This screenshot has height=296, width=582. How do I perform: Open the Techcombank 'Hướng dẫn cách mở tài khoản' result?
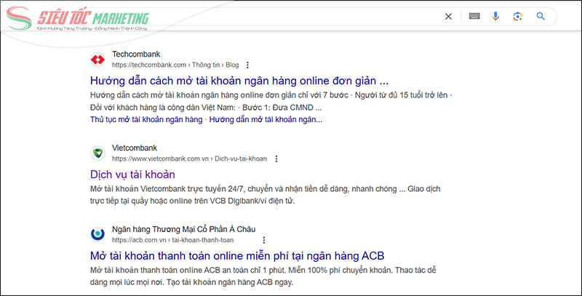(239, 80)
